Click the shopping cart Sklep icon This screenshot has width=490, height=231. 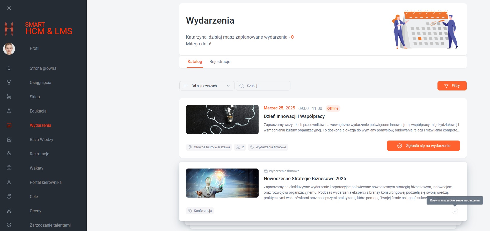pos(9,97)
